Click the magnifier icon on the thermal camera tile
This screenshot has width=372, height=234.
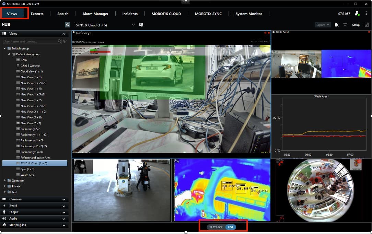pyautogui.click(x=176, y=161)
